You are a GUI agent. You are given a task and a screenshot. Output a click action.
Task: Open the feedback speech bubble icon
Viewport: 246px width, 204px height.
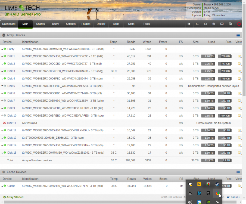pos(205,24)
